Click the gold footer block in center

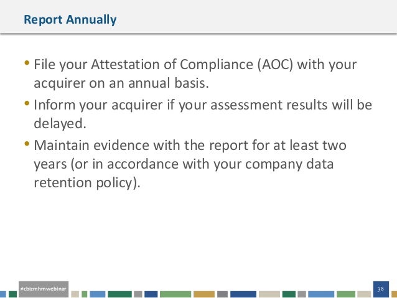click(204, 294)
